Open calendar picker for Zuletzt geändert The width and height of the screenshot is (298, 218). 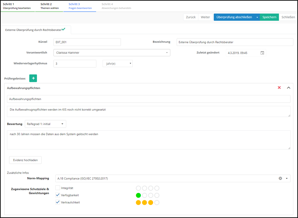click(262, 53)
